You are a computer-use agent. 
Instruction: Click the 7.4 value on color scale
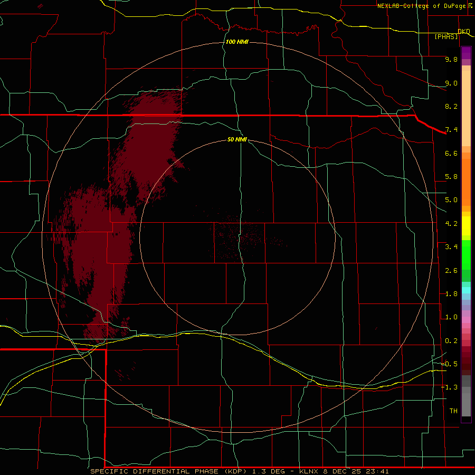[451, 130]
